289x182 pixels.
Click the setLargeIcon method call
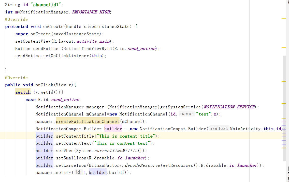coord(71,165)
